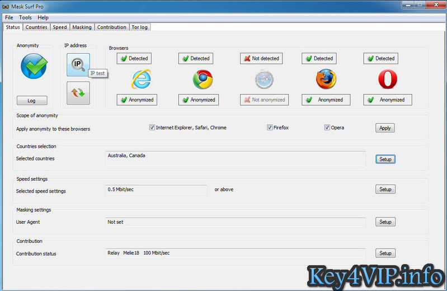Image resolution: width=447 pixels, height=291 pixels.
Task: Click the Mask Surf Pro title bar icon
Action: pos(6,6)
